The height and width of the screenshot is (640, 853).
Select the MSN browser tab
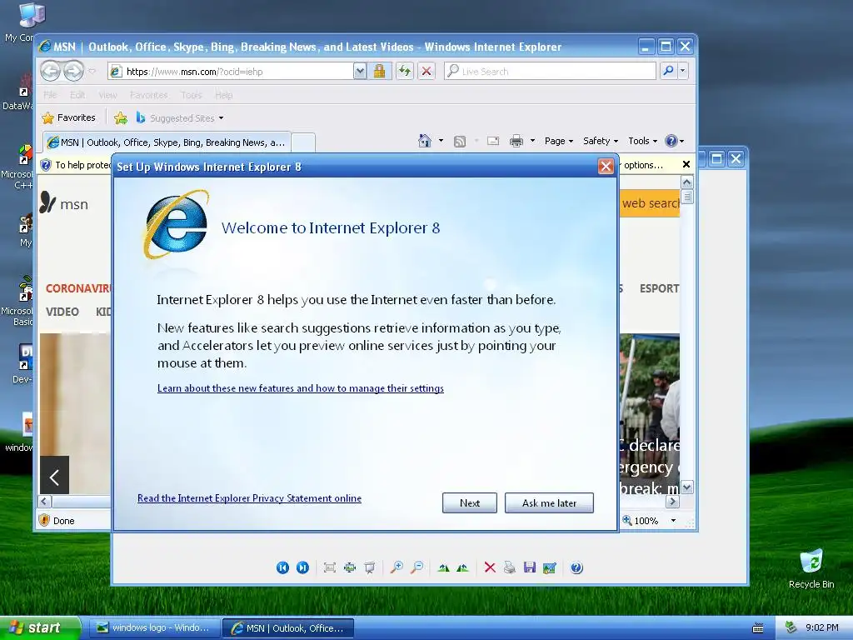pos(167,142)
